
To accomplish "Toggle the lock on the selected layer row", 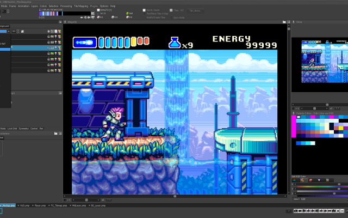I will coord(48,48).
